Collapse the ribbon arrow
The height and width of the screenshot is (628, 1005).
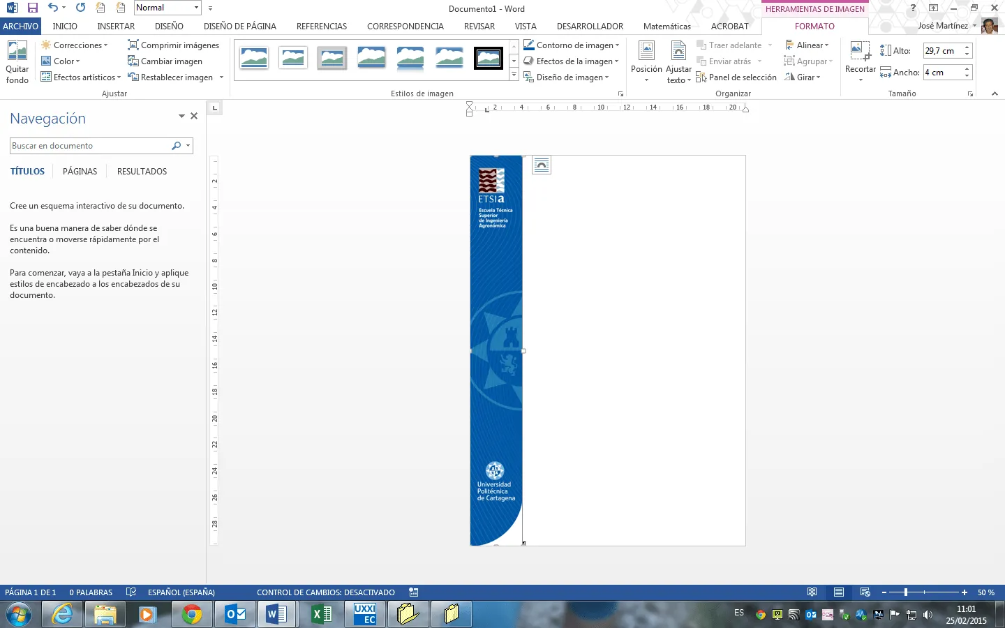pyautogui.click(x=995, y=94)
